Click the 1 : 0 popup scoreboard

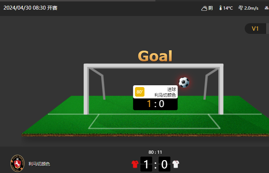tap(155, 104)
